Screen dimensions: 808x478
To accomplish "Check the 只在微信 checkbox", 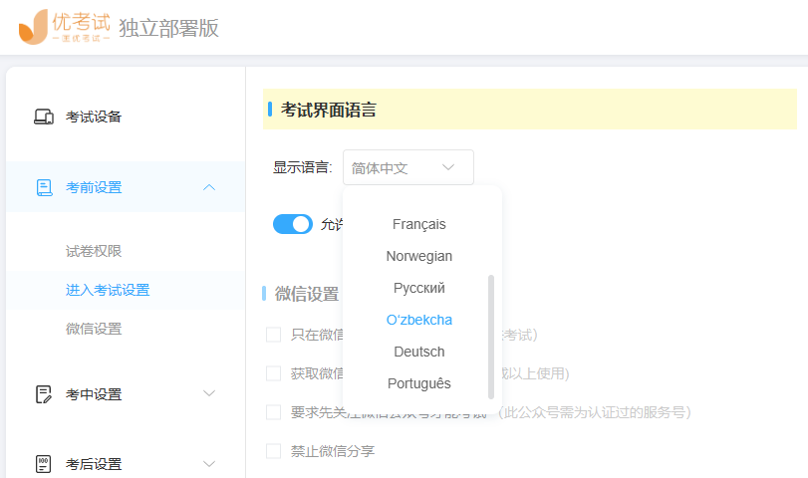I will (x=274, y=335).
